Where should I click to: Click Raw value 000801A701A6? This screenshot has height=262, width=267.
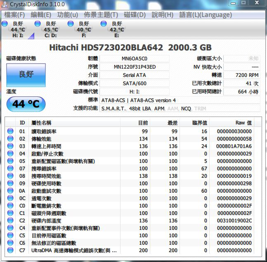click(x=234, y=146)
